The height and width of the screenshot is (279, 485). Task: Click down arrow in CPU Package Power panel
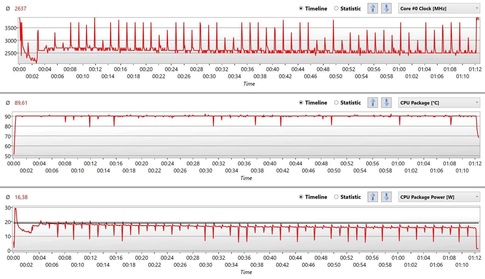pyautogui.click(x=386, y=197)
